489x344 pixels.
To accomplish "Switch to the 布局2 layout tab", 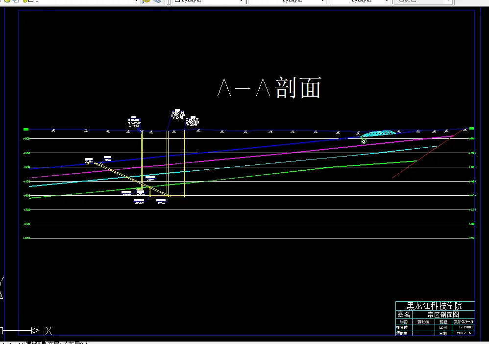I will tap(76, 343).
